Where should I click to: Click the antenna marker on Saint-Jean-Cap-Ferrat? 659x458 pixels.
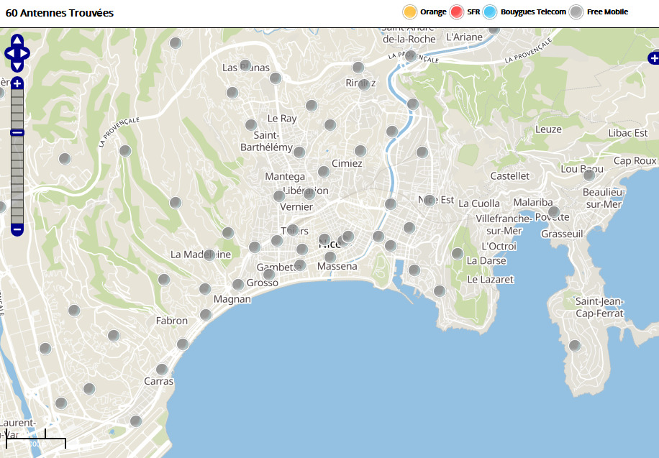click(x=574, y=346)
